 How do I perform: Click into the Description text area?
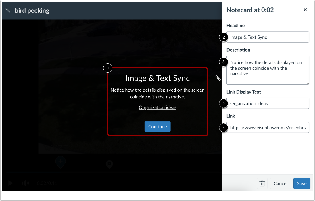pos(268,70)
